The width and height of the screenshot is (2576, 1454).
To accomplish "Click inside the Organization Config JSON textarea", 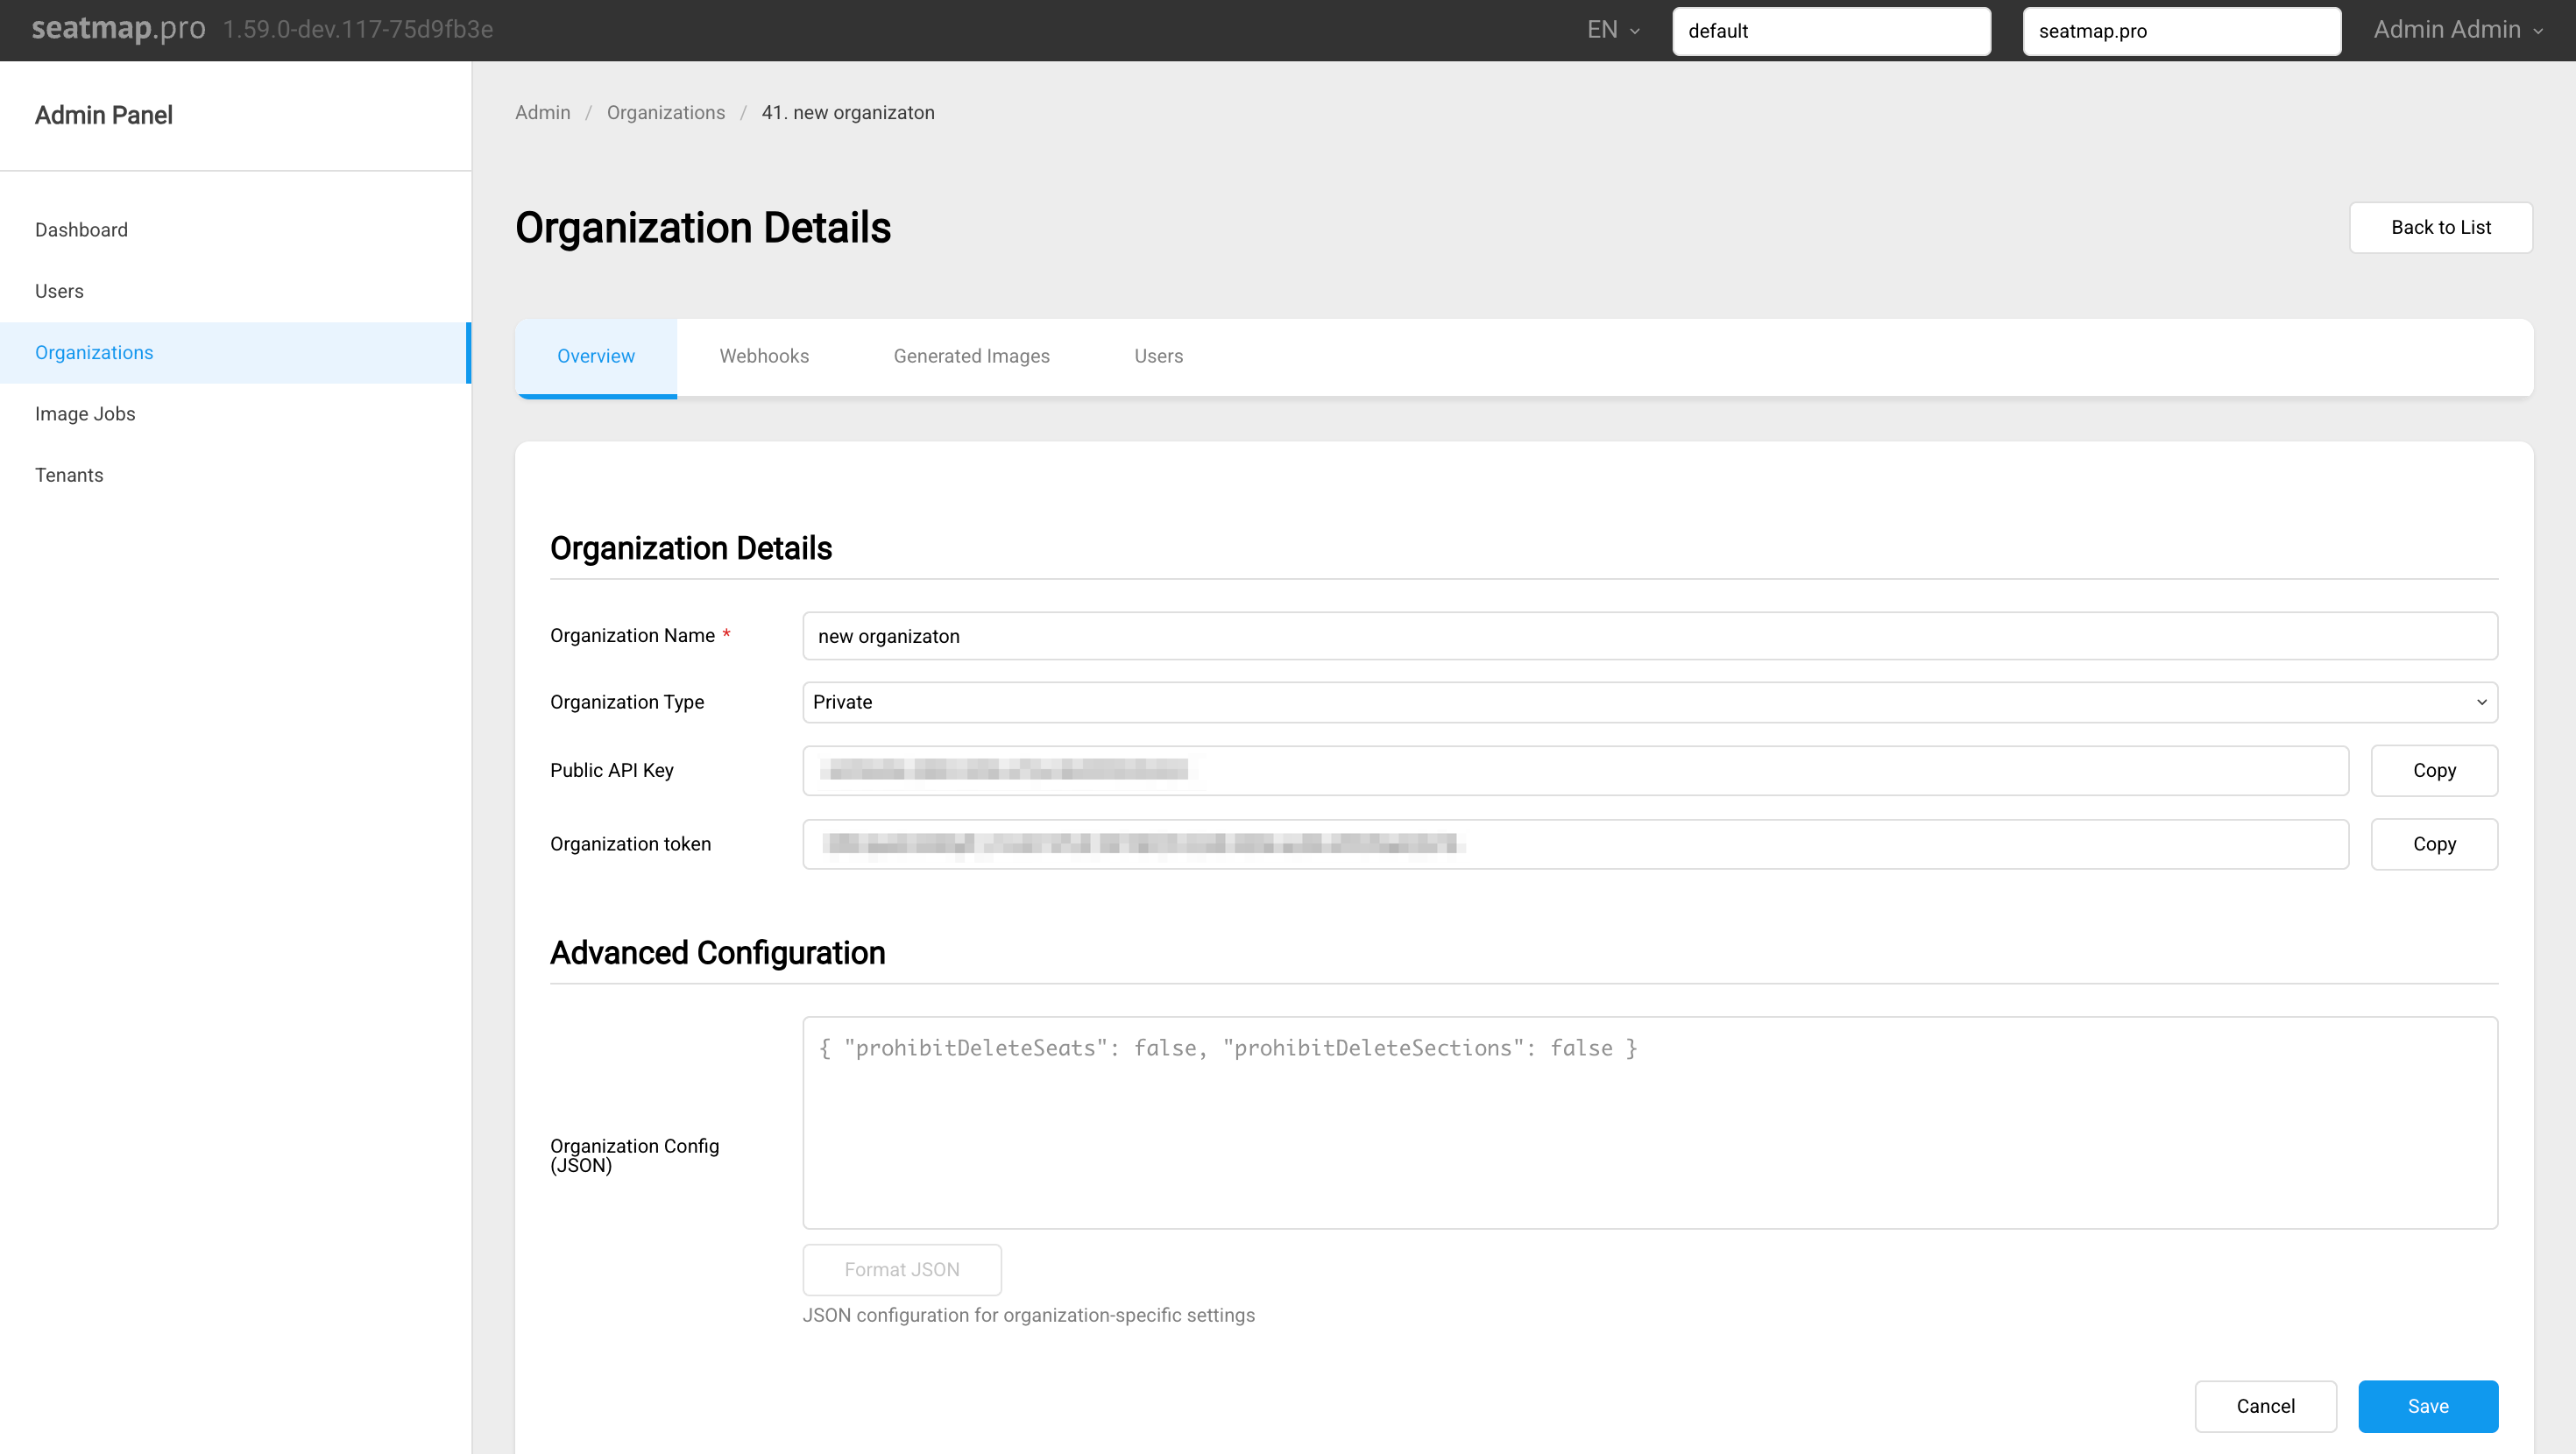I will pyautogui.click(x=1649, y=1123).
